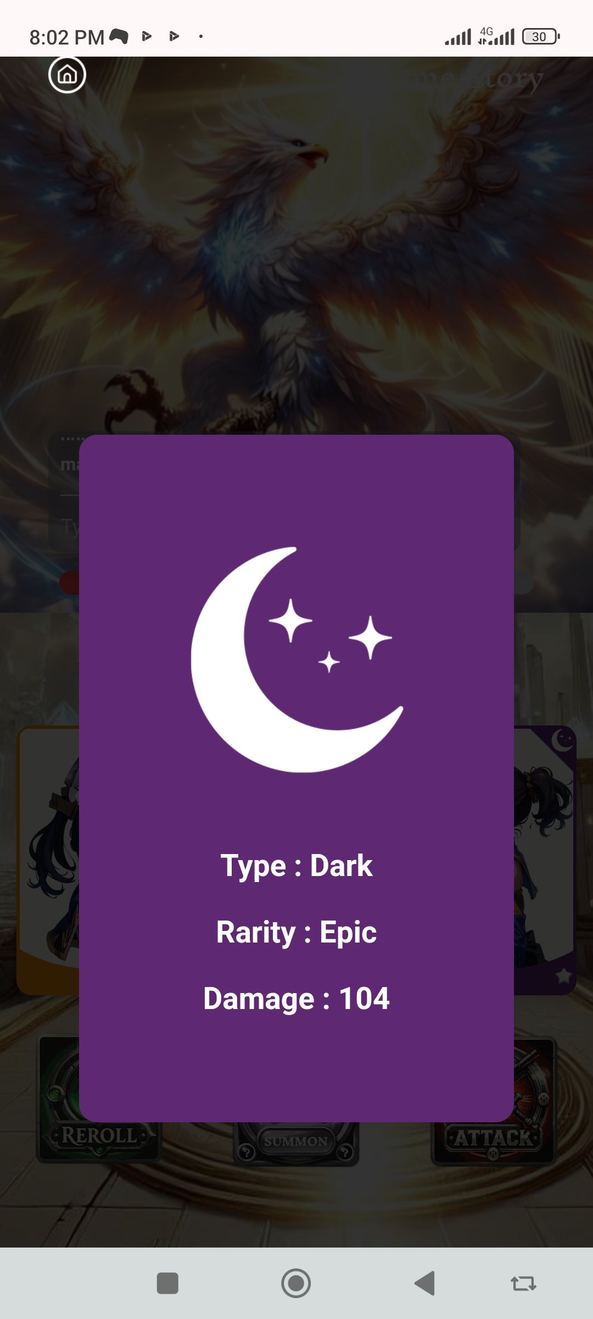
Task: Tap the Android home circle button
Action: (296, 1283)
